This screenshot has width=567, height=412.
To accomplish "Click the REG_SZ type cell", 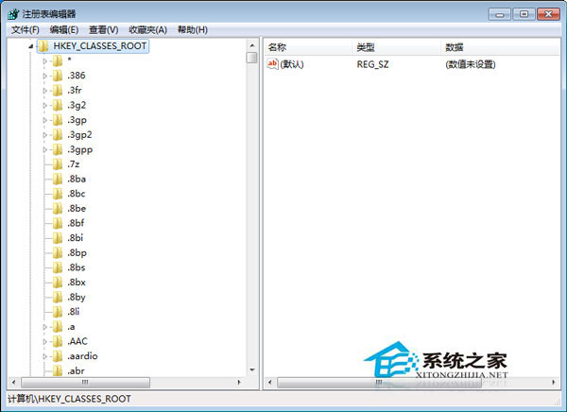I will (372, 64).
